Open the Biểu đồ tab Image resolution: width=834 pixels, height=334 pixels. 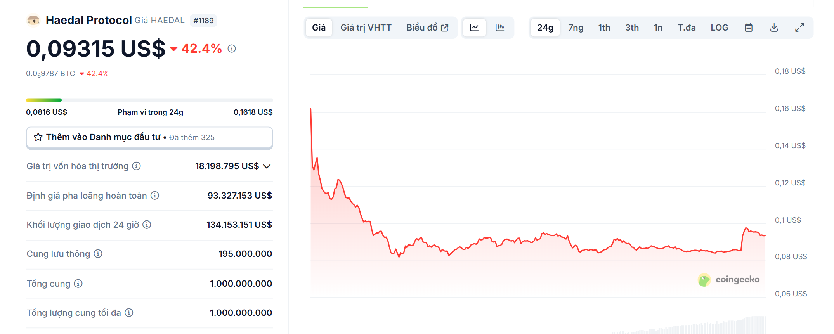click(427, 28)
